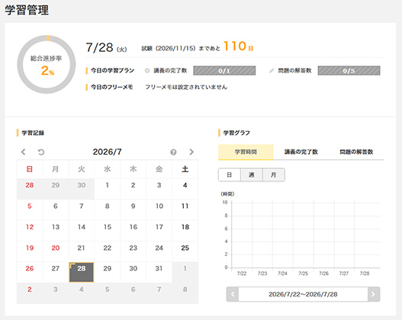Select July 28 in calendar
This screenshot has height=320, width=402.
click(x=82, y=272)
